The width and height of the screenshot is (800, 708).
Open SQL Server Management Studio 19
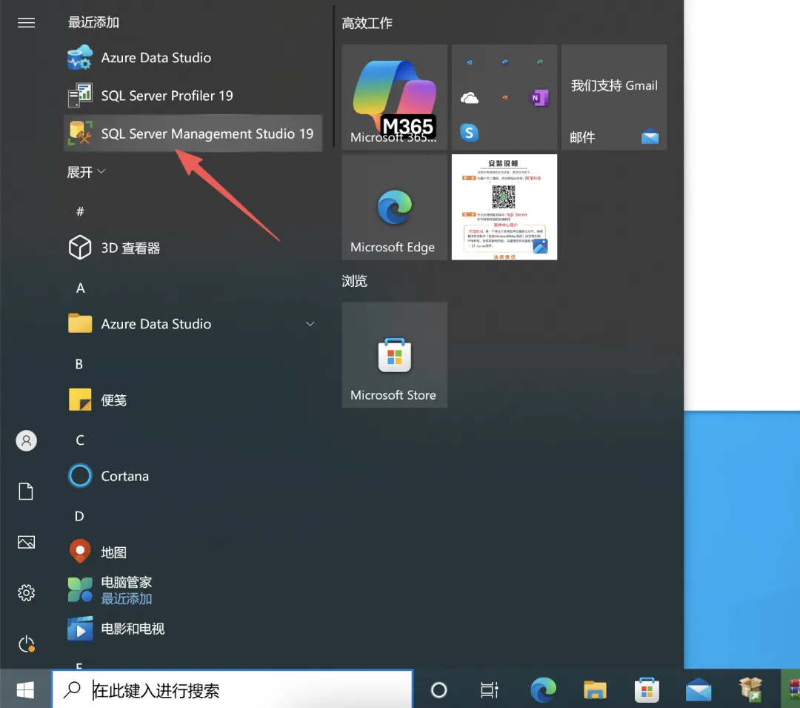click(x=193, y=133)
